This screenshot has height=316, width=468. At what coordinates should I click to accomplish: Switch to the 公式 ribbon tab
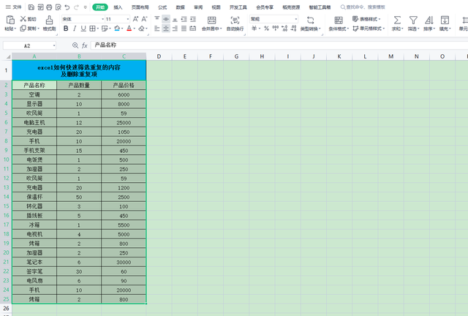pyautogui.click(x=162, y=7)
